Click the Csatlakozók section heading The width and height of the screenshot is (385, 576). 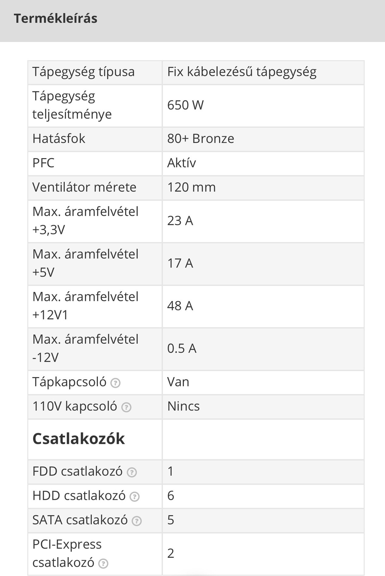[79, 439]
